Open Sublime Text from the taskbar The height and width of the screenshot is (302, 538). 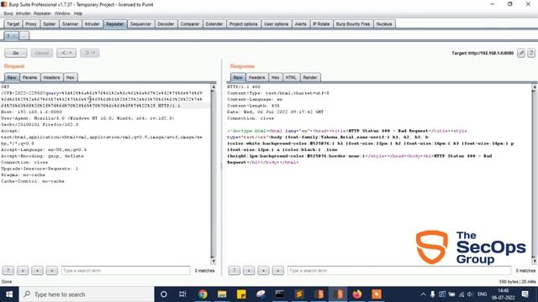click(299, 294)
